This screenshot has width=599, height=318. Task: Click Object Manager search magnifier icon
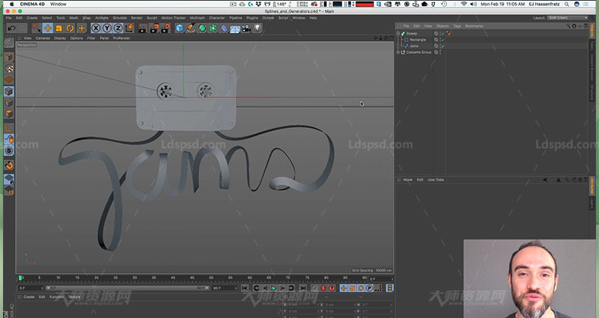pyautogui.click(x=568, y=26)
